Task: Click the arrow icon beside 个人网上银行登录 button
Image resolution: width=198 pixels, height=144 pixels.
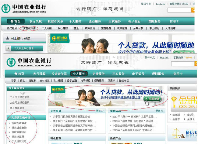Action: (x=8, y=48)
